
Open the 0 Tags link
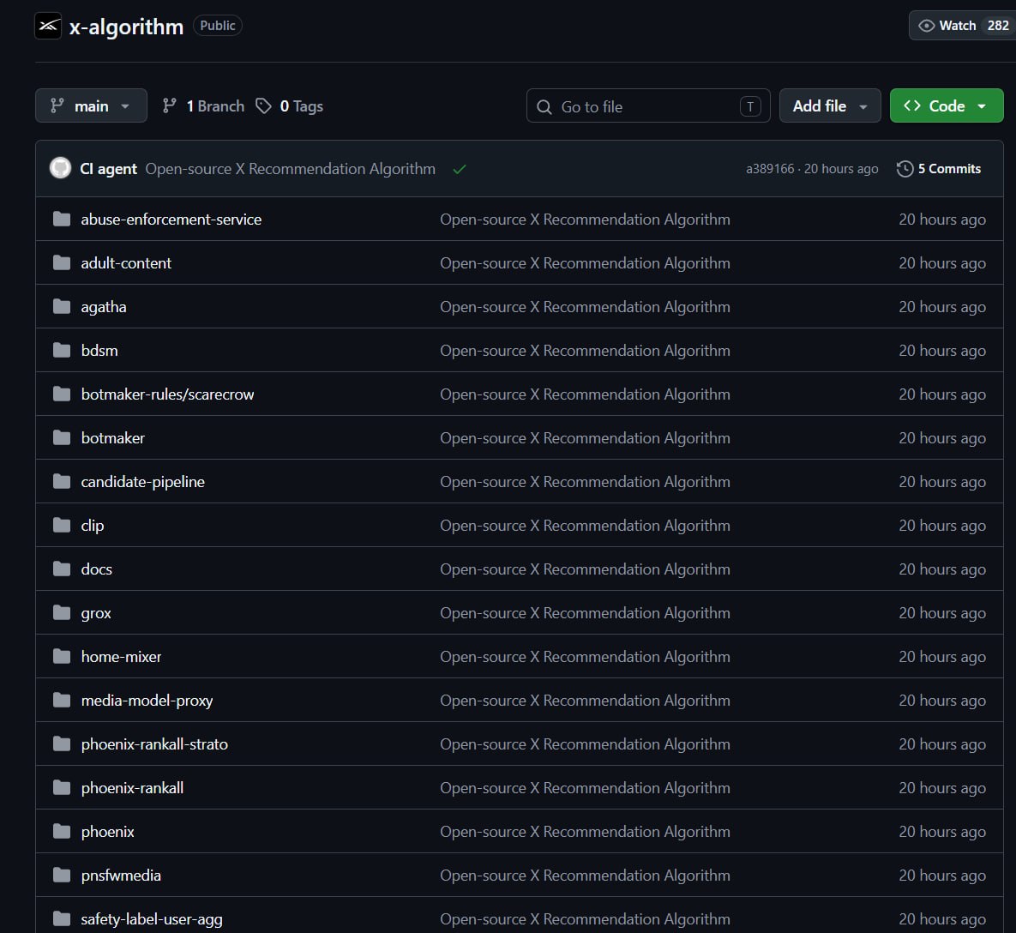click(x=290, y=106)
